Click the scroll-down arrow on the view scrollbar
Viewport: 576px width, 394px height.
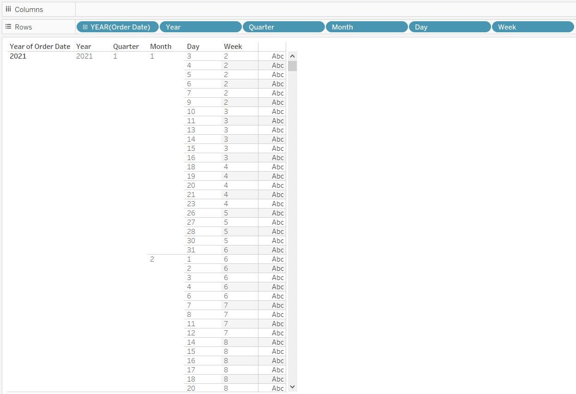coord(292,387)
